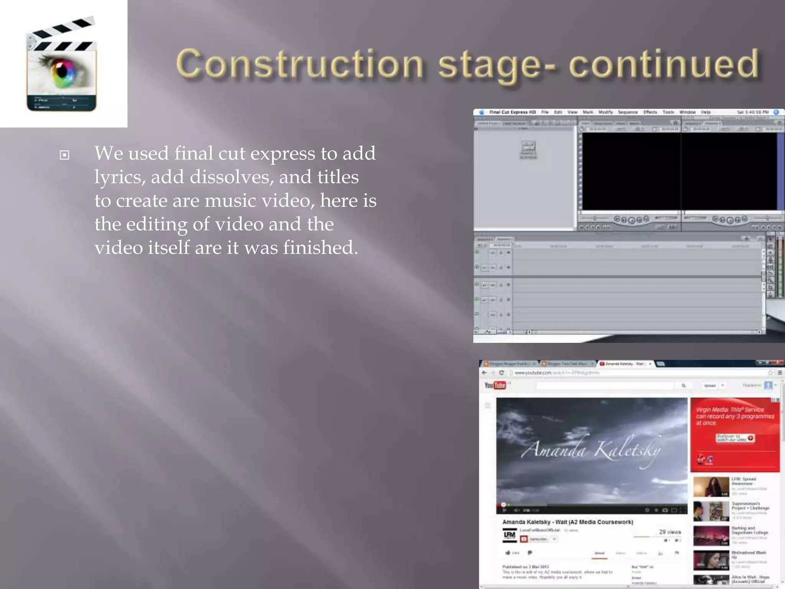Image resolution: width=785 pixels, height=589 pixels.
Task: Reload the YouTube page
Action: tap(501, 373)
